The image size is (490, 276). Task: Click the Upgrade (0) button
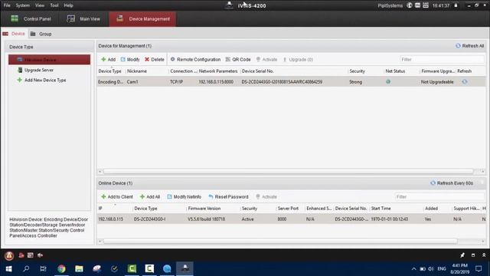[x=298, y=60]
